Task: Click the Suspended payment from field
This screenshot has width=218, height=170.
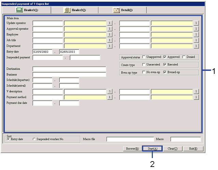Action: (48, 58)
